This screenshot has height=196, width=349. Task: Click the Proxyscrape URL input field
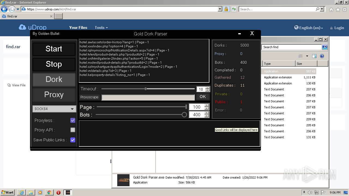[148, 97]
